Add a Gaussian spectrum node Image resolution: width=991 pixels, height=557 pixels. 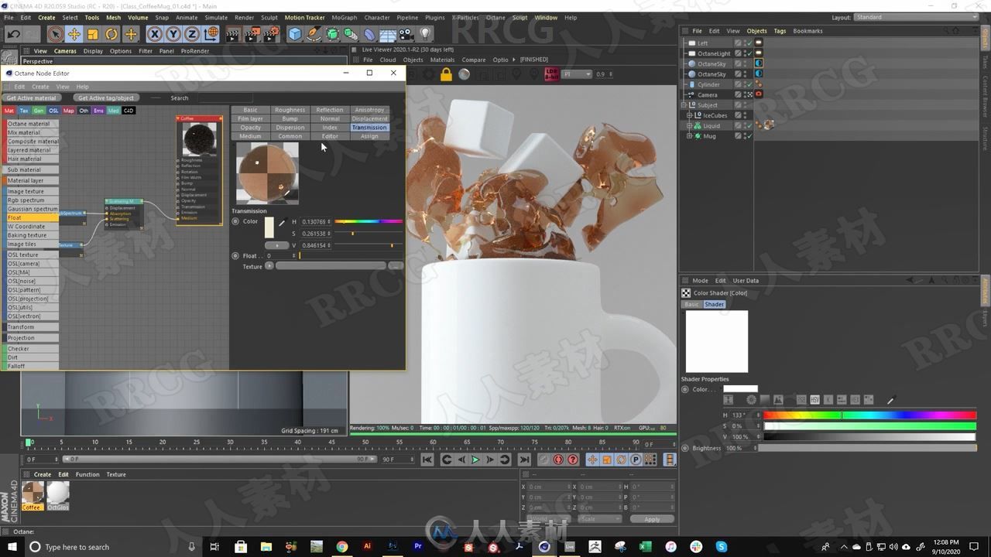click(x=32, y=209)
